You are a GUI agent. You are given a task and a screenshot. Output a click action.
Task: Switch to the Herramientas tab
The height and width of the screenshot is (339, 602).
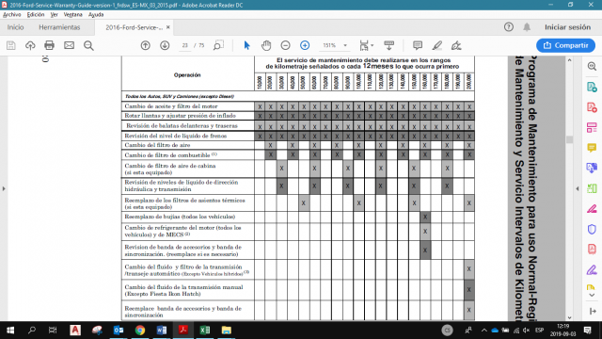pos(59,27)
